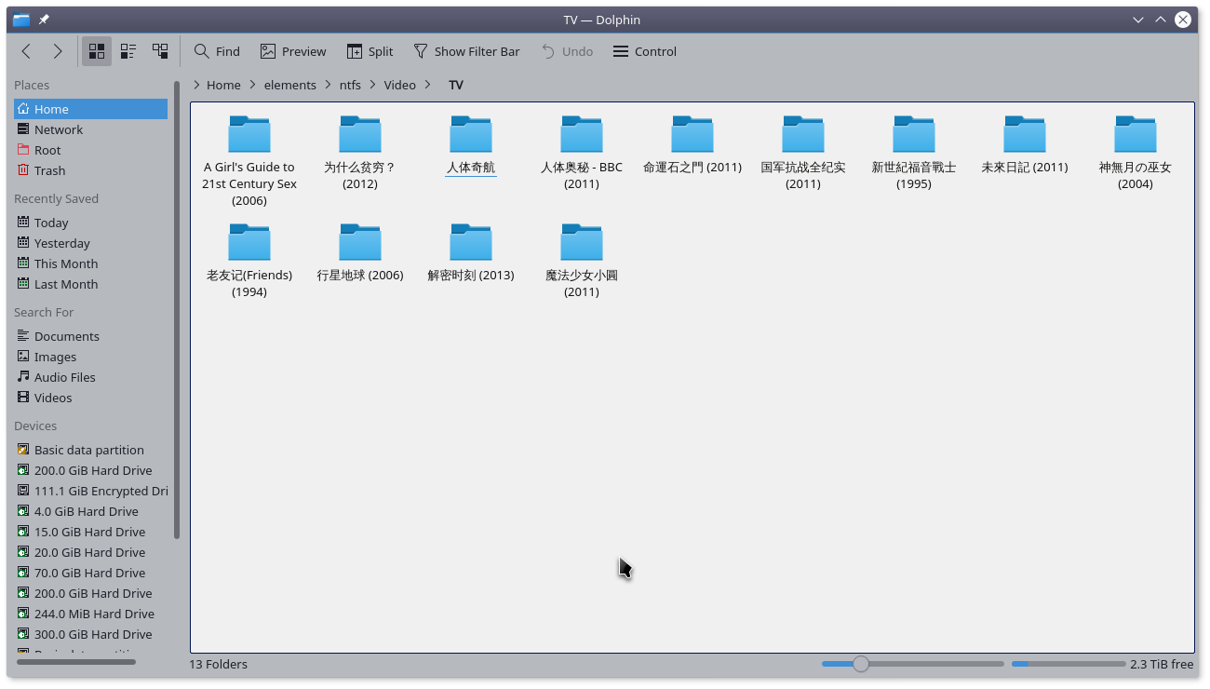
Task: Open 111.1 GiB Encrypted Drive device
Action: 101,491
